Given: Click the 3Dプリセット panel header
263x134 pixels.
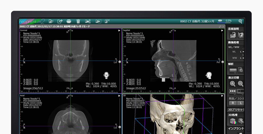Looking at the screenshot, I should 236,110.
